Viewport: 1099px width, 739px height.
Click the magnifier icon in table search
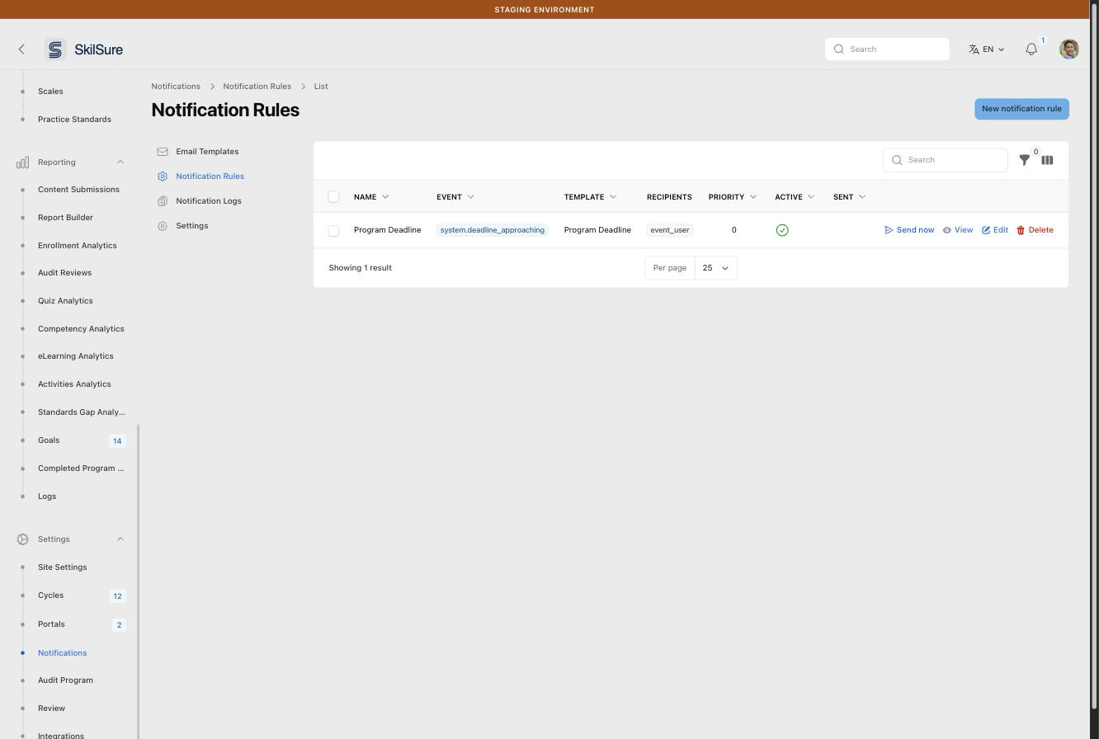[897, 160]
